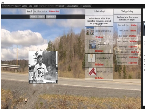The width and height of the screenshot is (145, 109).
Task: Buy the Efficient Laboratories upgrade
Action: 127,52
